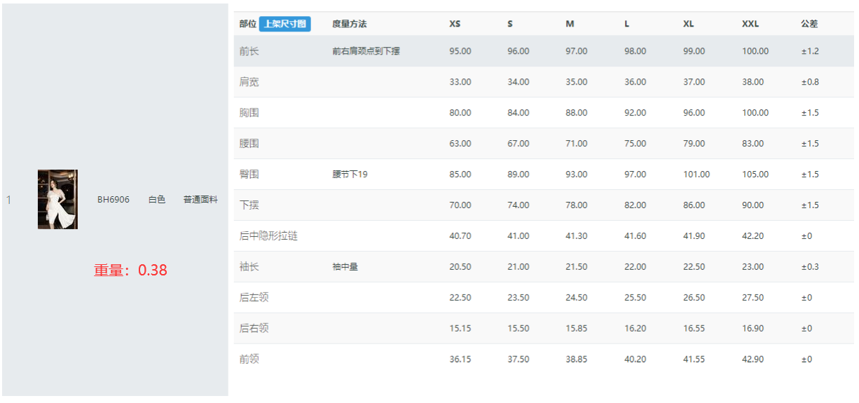Click the 腰节下19 method cell

(x=350, y=175)
